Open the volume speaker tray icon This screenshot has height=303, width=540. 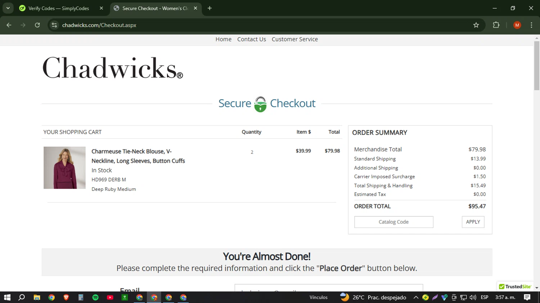pyautogui.click(x=473, y=297)
